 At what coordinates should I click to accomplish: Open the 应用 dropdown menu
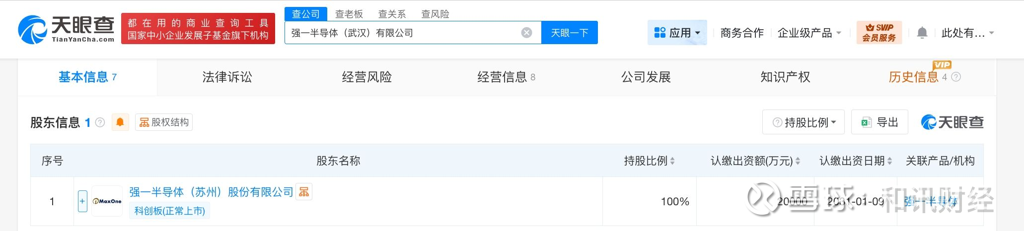[677, 33]
